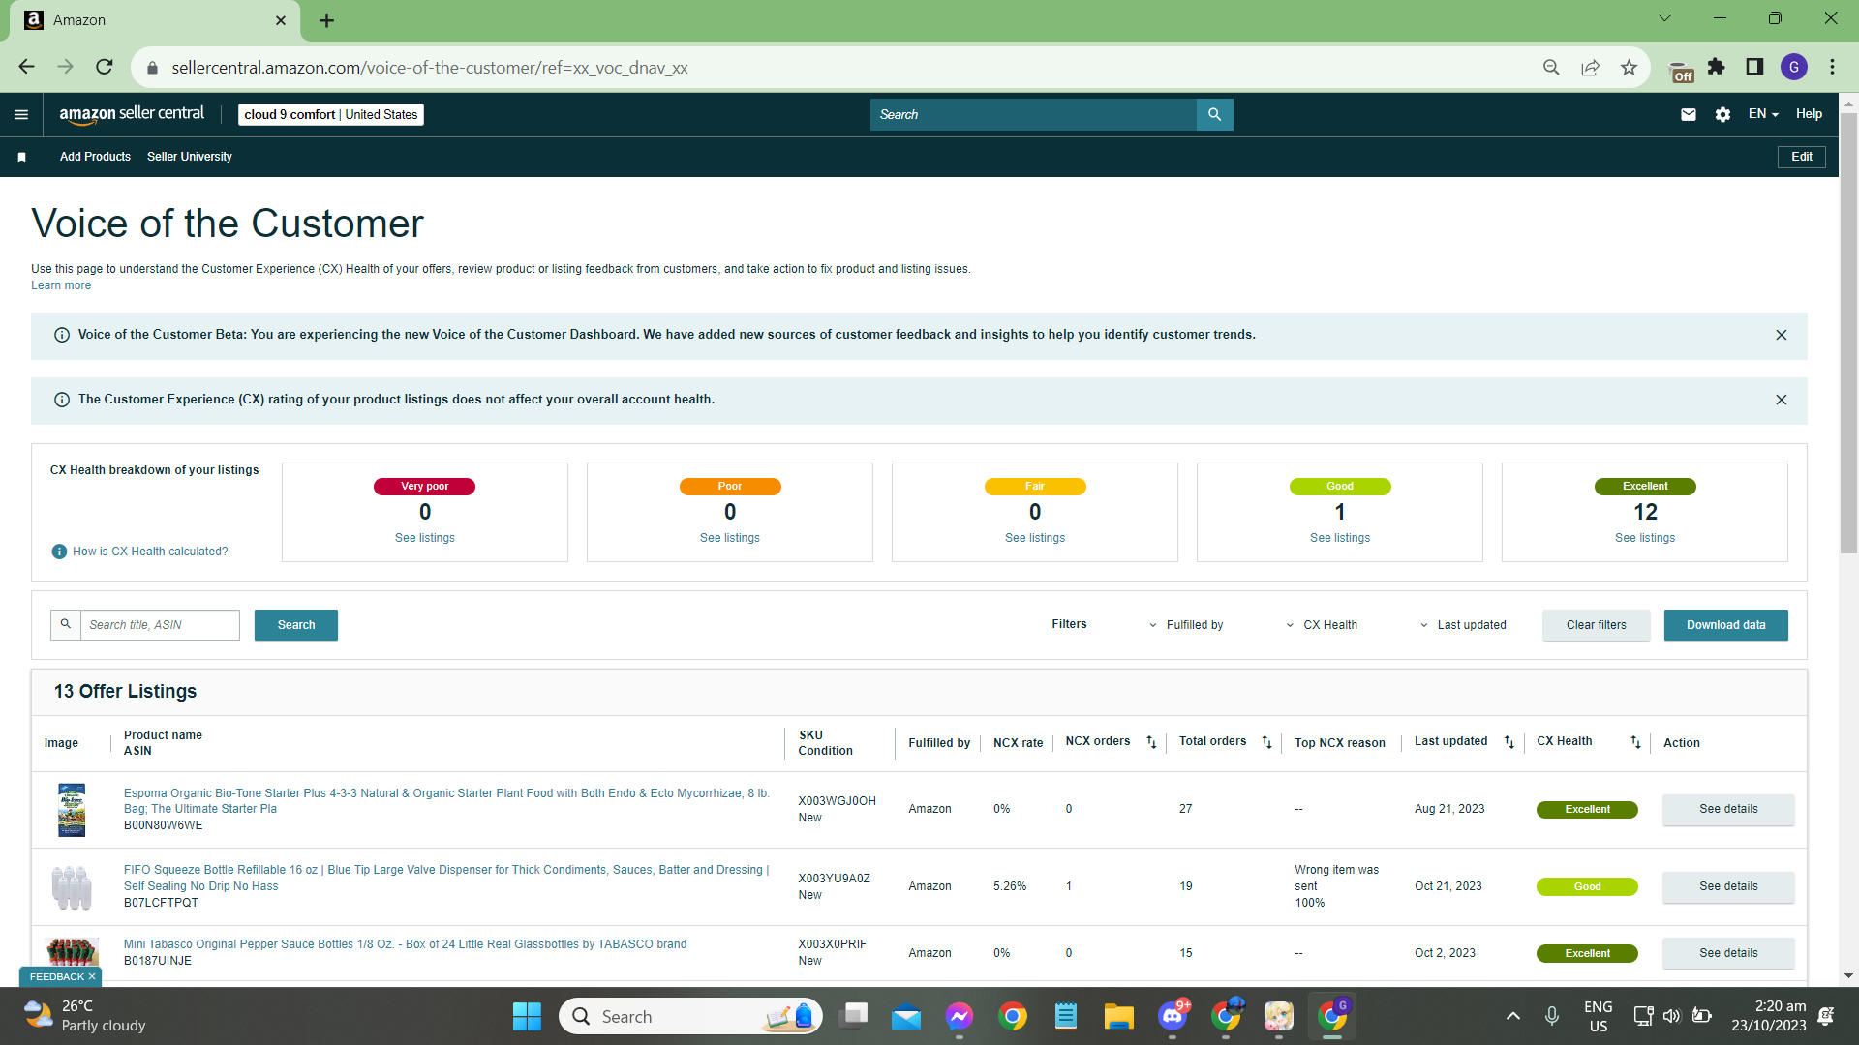Click the Search title, ASIN input field
The height and width of the screenshot is (1045, 1859).
[x=160, y=625]
